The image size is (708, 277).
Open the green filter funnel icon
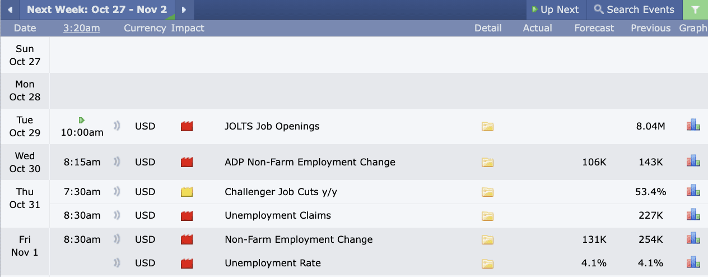click(695, 10)
